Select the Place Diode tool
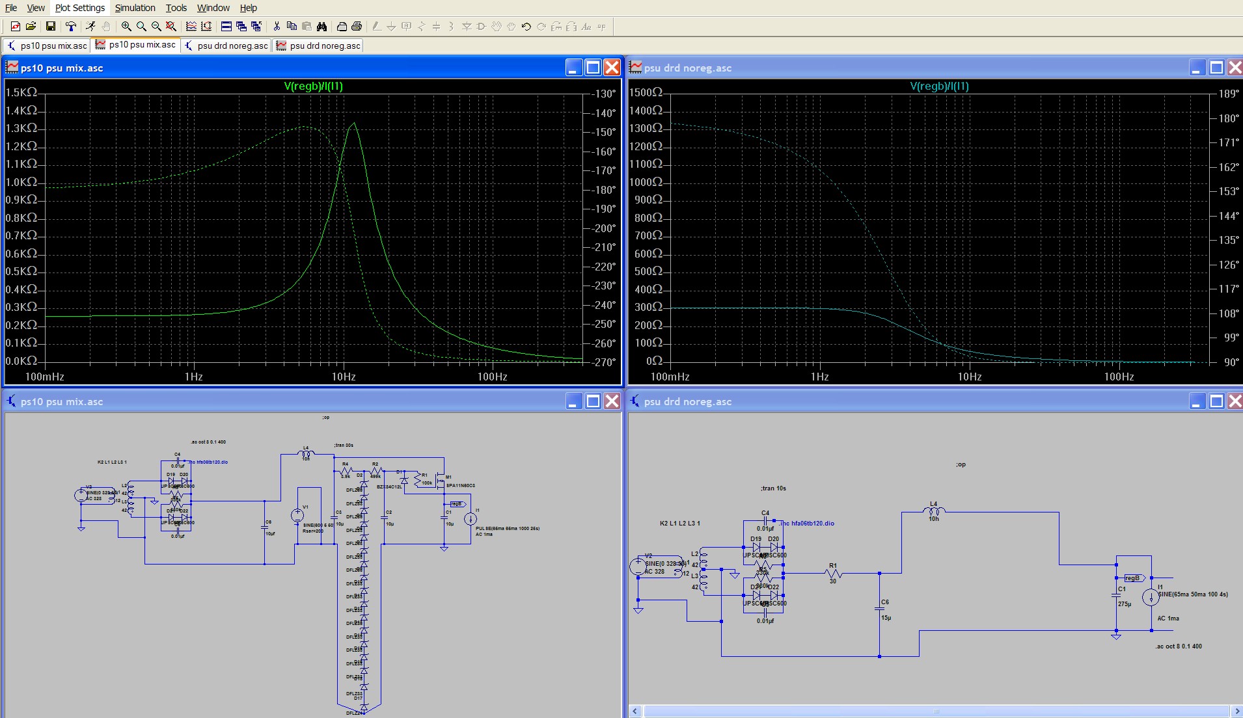 tap(467, 27)
